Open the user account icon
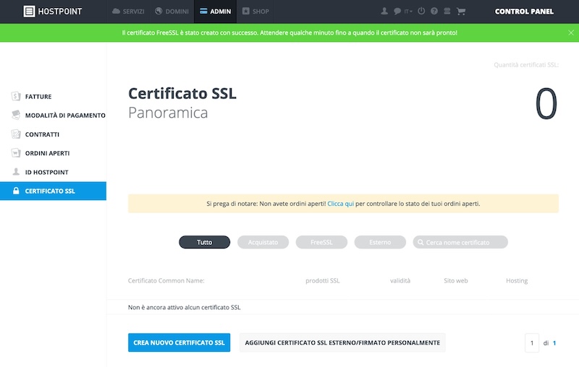579x367 pixels. click(384, 11)
